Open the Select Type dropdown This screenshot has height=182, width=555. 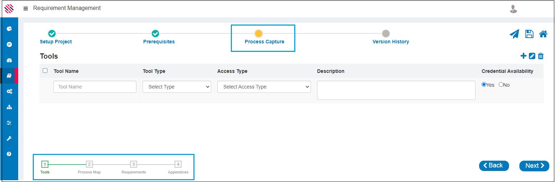177,87
